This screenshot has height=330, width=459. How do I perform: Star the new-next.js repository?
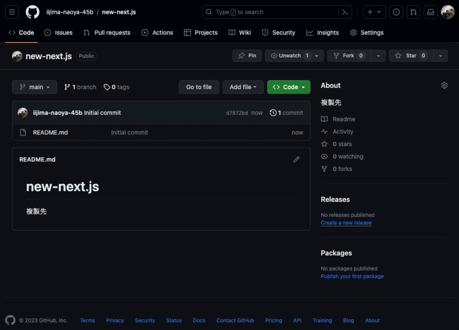tap(411, 55)
